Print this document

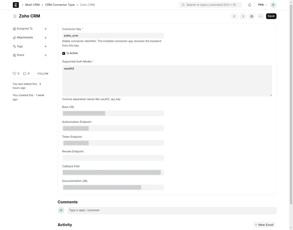pos(252,16)
